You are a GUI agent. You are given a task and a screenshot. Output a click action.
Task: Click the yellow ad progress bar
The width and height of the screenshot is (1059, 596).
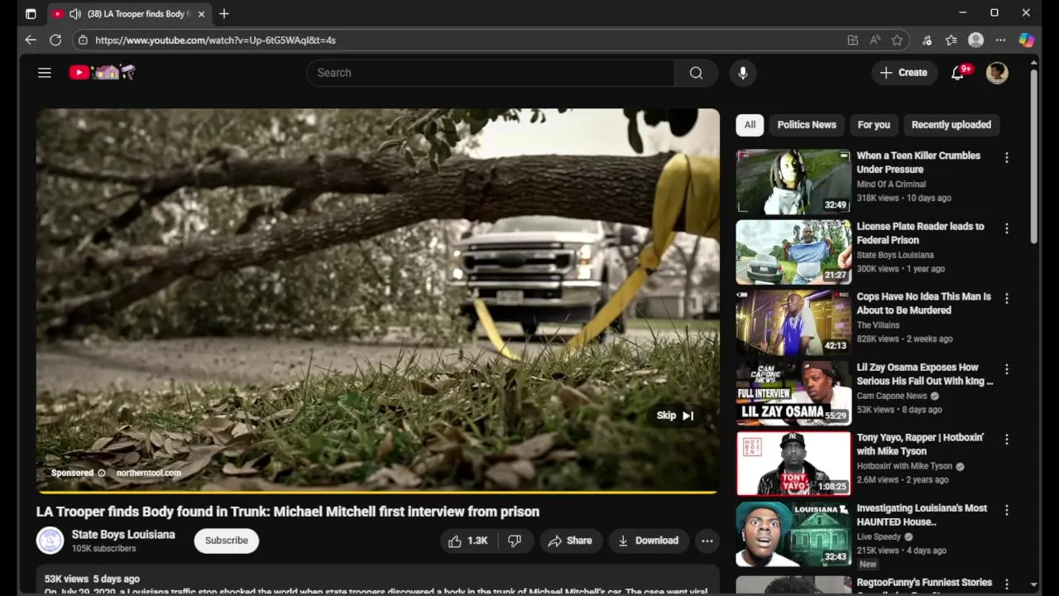pyautogui.click(x=377, y=492)
